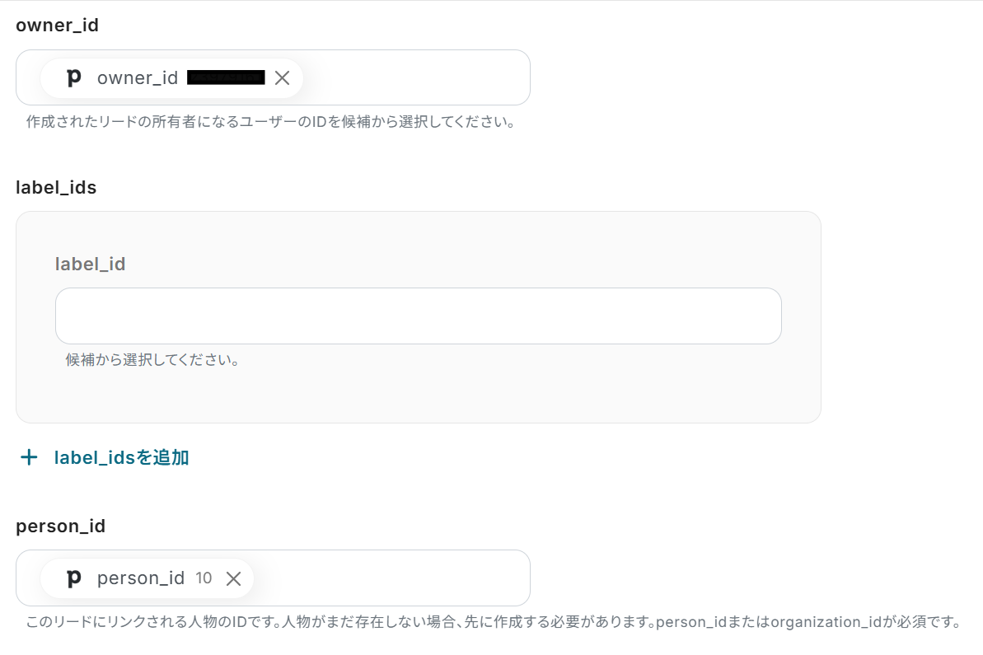Click label_idsを追加 to add another label
This screenshot has width=983, height=655.
point(121,457)
